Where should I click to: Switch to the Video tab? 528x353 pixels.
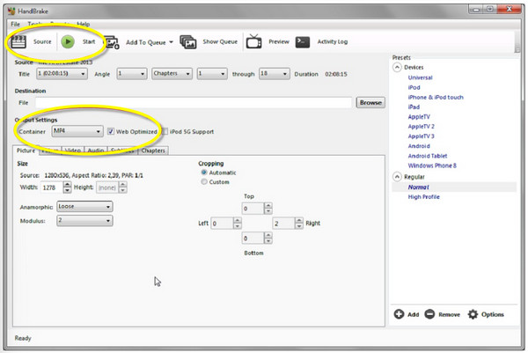tap(73, 151)
